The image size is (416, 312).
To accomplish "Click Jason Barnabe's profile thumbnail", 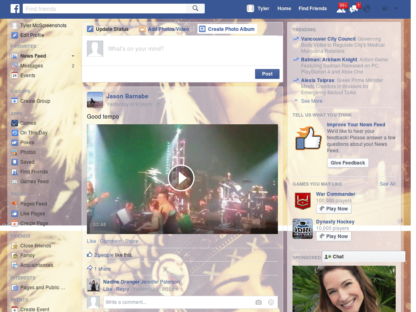I will click(x=95, y=100).
